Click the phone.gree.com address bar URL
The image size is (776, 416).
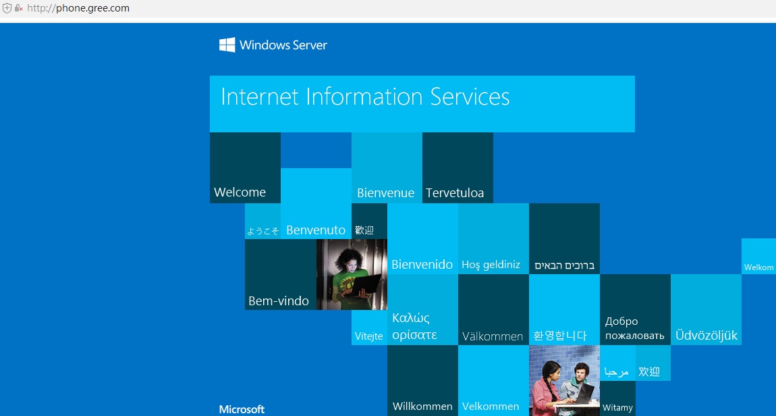78,8
